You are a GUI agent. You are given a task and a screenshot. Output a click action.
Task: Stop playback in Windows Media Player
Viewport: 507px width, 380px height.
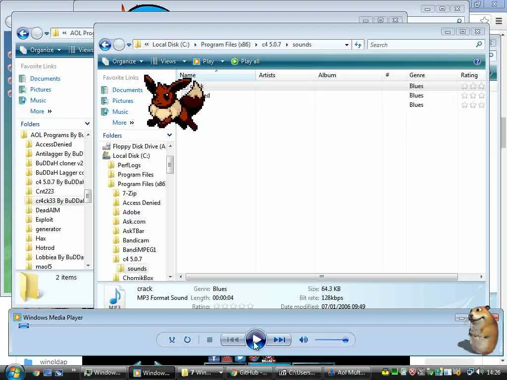coord(209,339)
